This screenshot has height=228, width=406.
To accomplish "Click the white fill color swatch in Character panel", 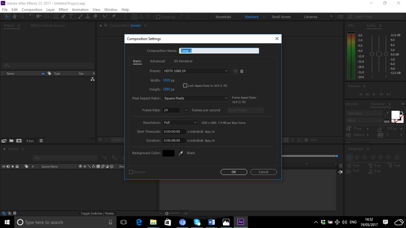I will tap(395, 115).
